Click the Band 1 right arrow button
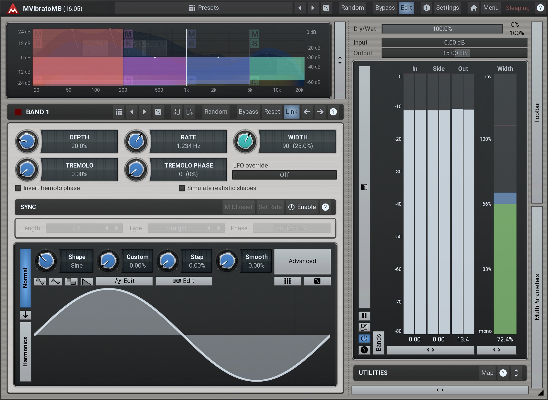 [x=320, y=112]
